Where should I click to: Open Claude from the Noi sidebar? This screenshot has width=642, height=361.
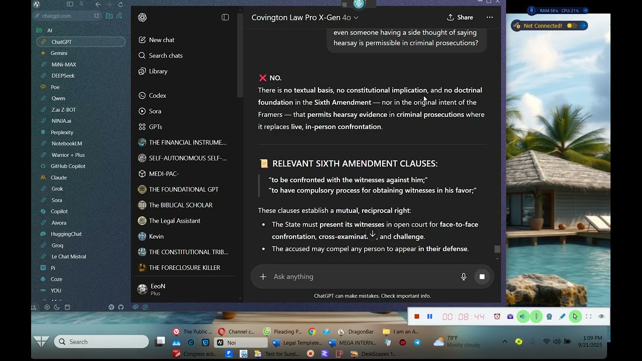(59, 177)
